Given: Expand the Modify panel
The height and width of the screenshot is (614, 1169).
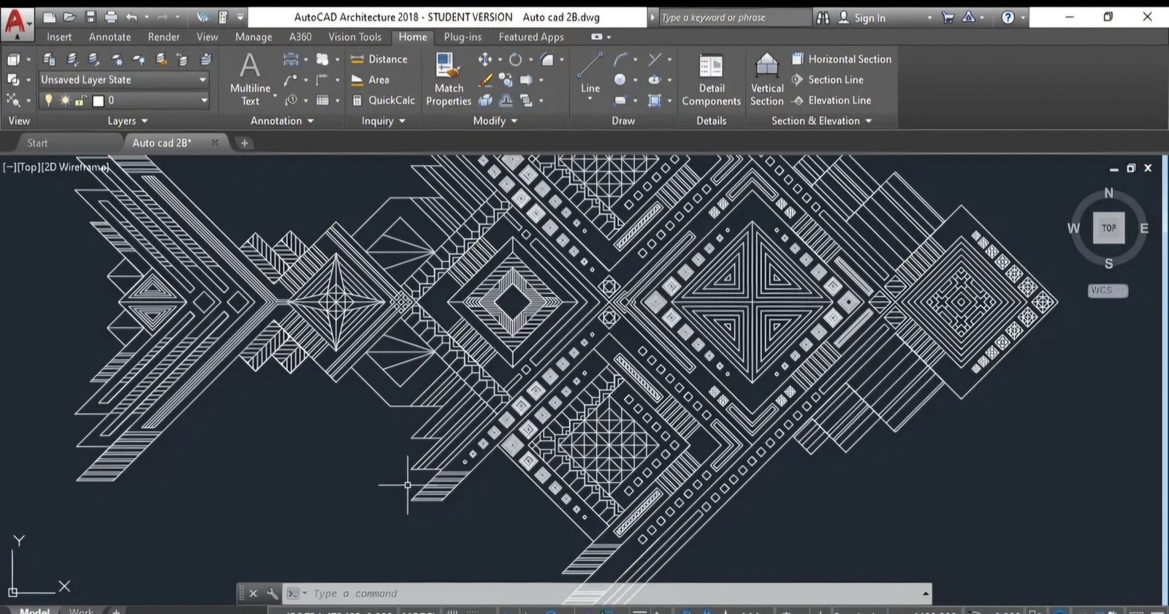Looking at the screenshot, I should click(495, 121).
